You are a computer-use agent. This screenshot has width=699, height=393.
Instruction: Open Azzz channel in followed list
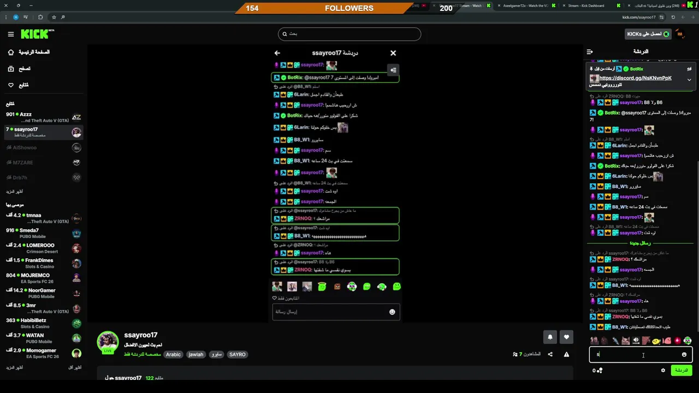click(x=43, y=117)
